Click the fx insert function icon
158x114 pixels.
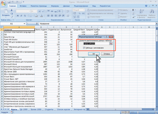[37, 24]
